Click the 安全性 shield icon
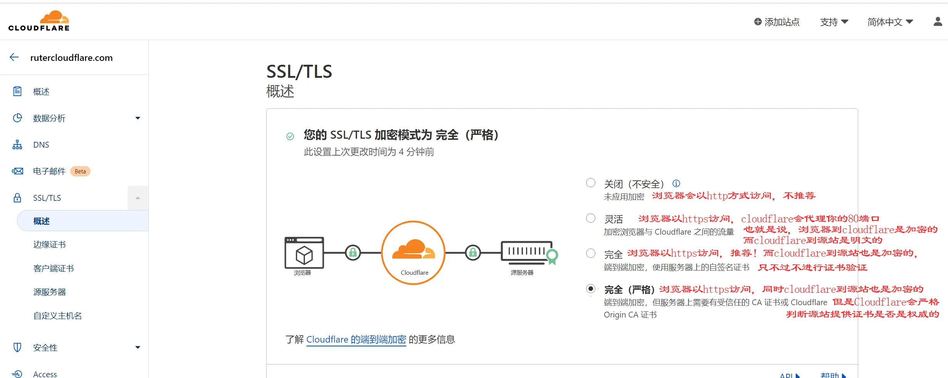 (x=17, y=348)
